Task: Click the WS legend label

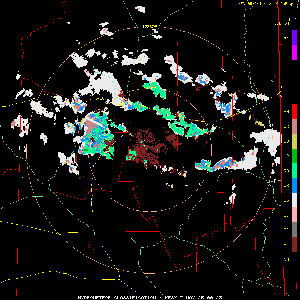Action: click(286, 186)
